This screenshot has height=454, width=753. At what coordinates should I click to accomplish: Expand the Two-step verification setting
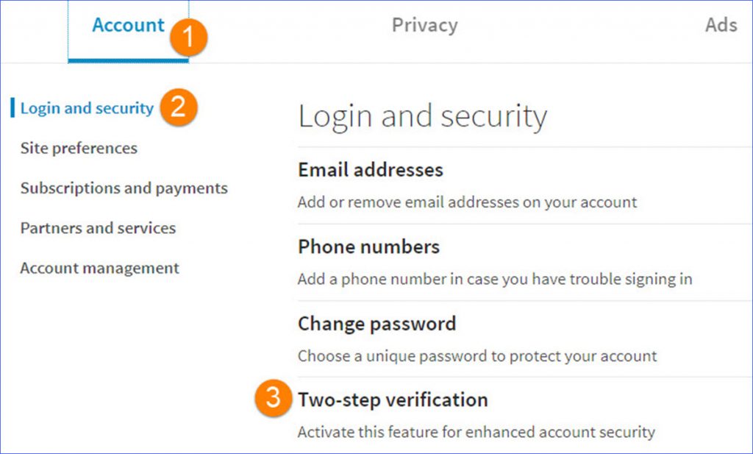point(393,400)
